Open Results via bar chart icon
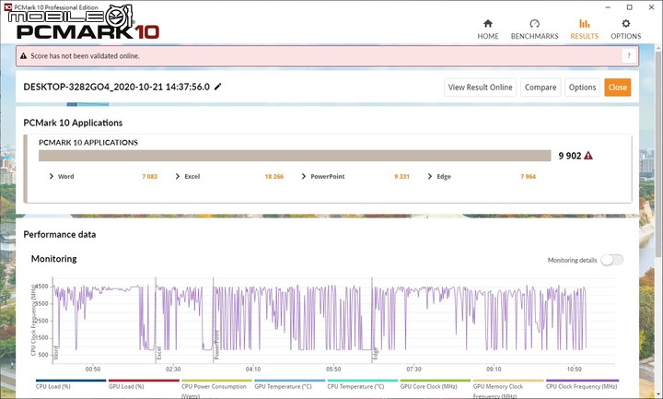This screenshot has height=399, width=663. click(585, 23)
